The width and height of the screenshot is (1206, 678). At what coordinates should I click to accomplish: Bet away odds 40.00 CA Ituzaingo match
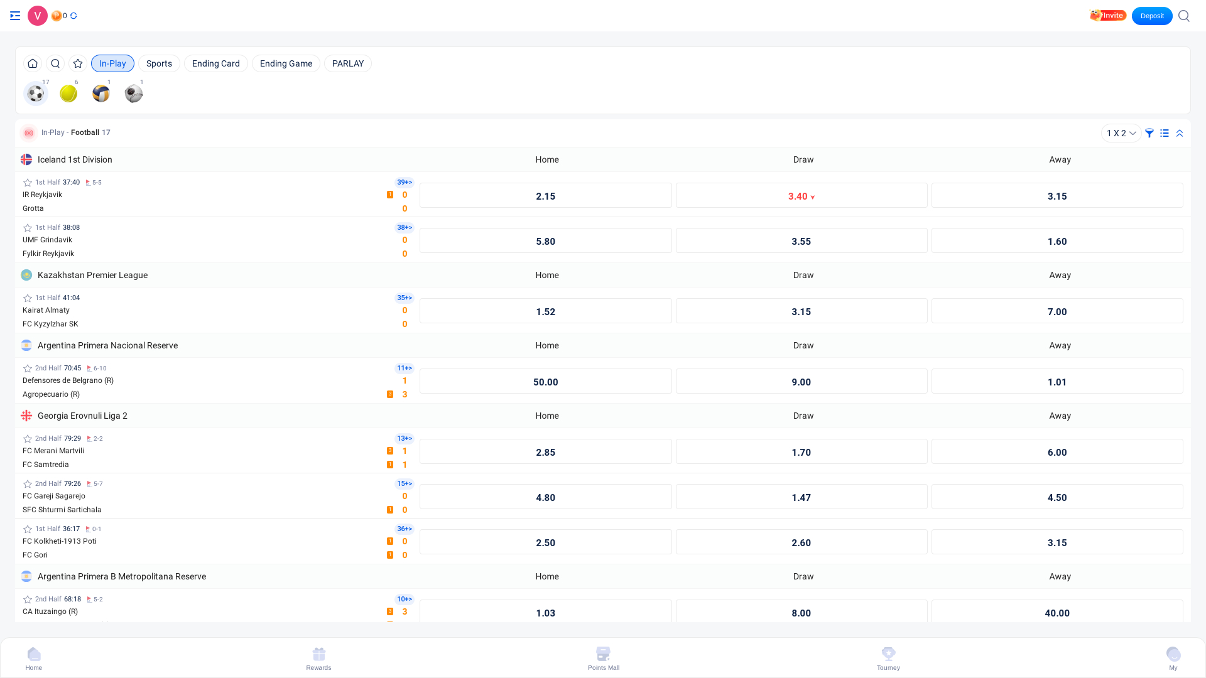point(1057,611)
